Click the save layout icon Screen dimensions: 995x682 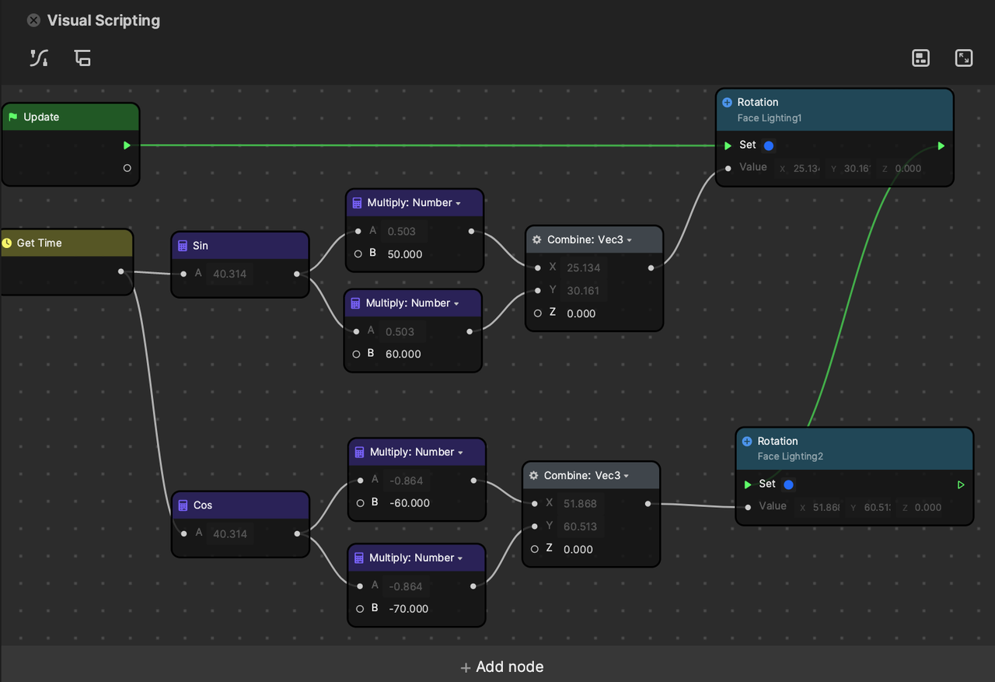(x=920, y=58)
